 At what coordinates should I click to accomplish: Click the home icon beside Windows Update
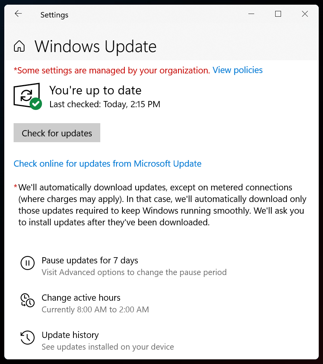coord(18,46)
